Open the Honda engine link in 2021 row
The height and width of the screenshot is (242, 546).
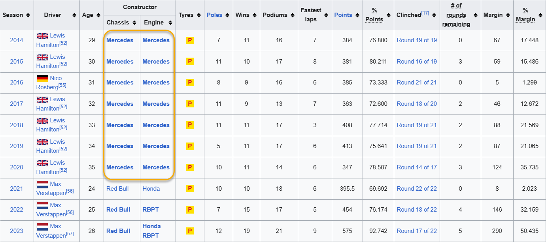click(x=151, y=189)
